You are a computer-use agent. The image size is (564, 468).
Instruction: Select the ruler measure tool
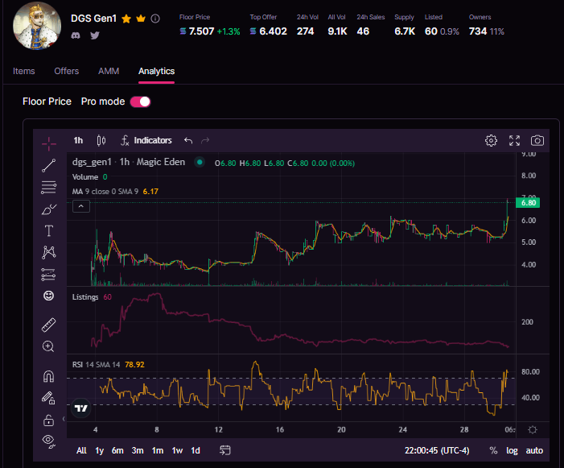48,325
